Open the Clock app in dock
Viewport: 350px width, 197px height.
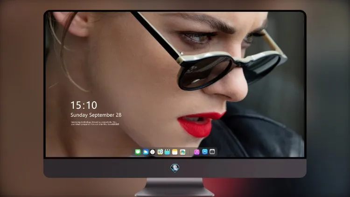tap(153, 152)
